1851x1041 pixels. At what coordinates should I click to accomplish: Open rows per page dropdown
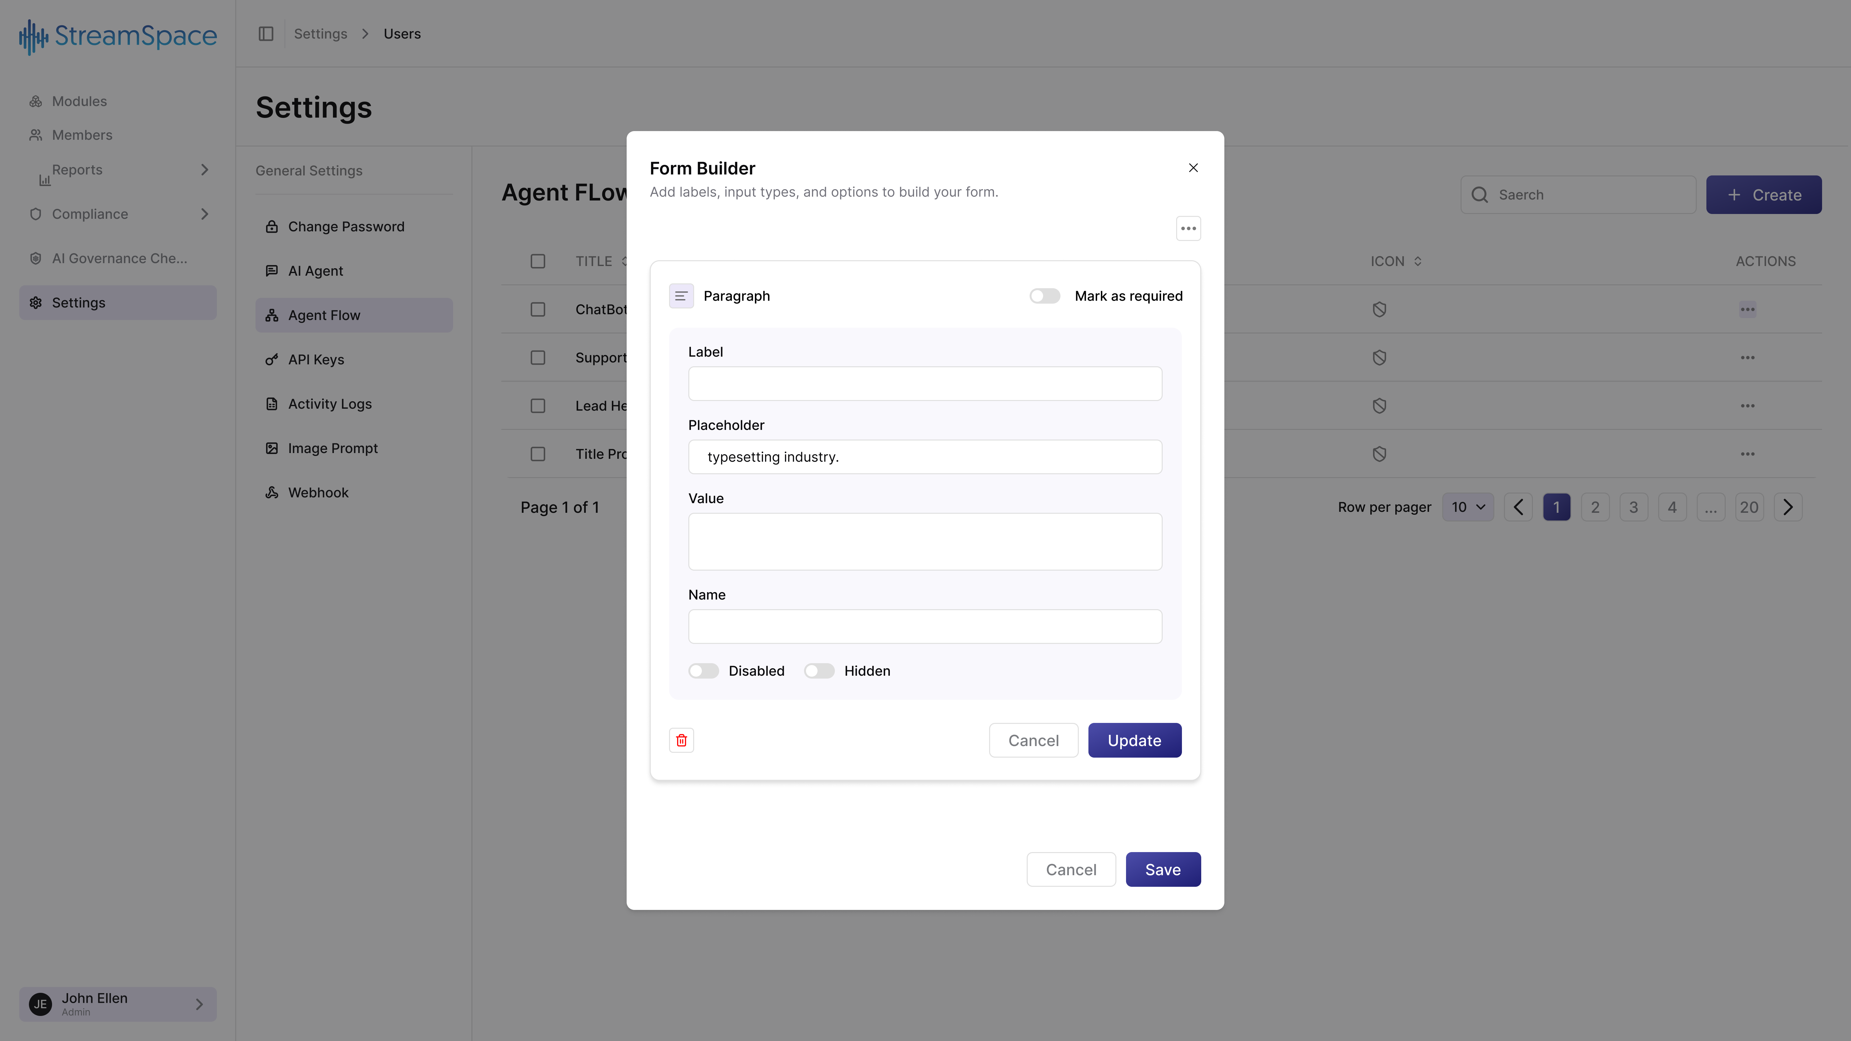1468,507
